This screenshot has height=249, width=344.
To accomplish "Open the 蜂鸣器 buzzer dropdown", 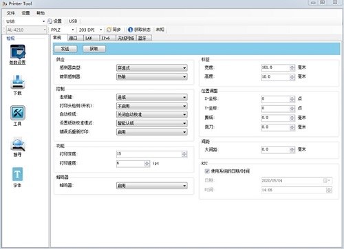I will pos(152,186).
